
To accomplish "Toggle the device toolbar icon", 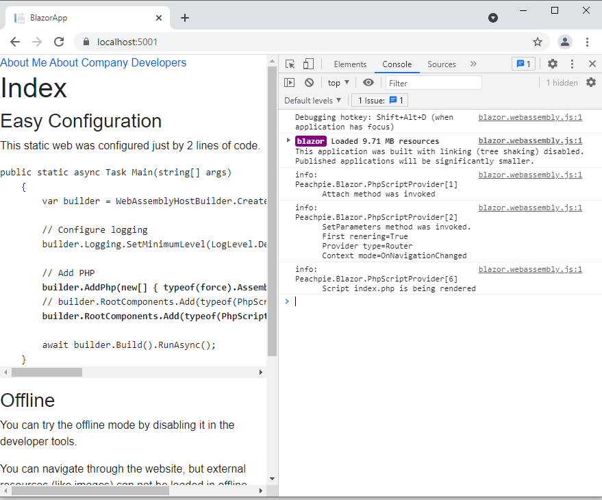I will click(x=308, y=64).
